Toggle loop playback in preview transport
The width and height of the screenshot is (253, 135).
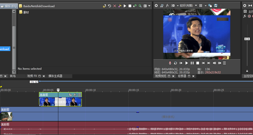[175, 63]
